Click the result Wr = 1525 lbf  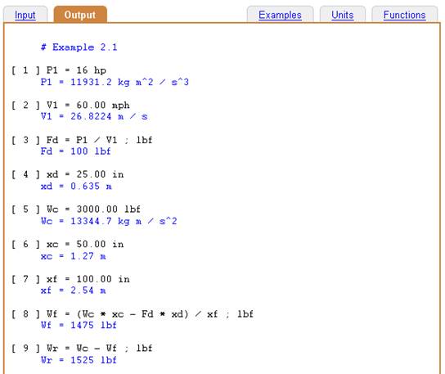[x=79, y=360]
